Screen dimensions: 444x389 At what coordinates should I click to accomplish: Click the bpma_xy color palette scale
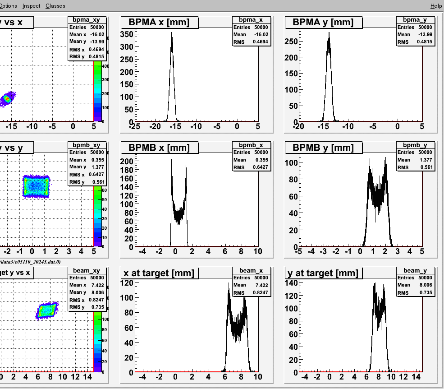(x=98, y=91)
